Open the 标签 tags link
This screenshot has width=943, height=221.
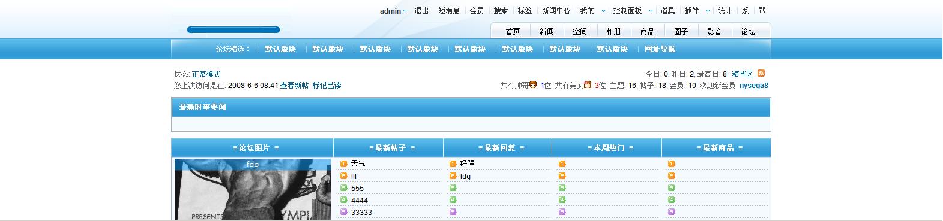(525, 11)
